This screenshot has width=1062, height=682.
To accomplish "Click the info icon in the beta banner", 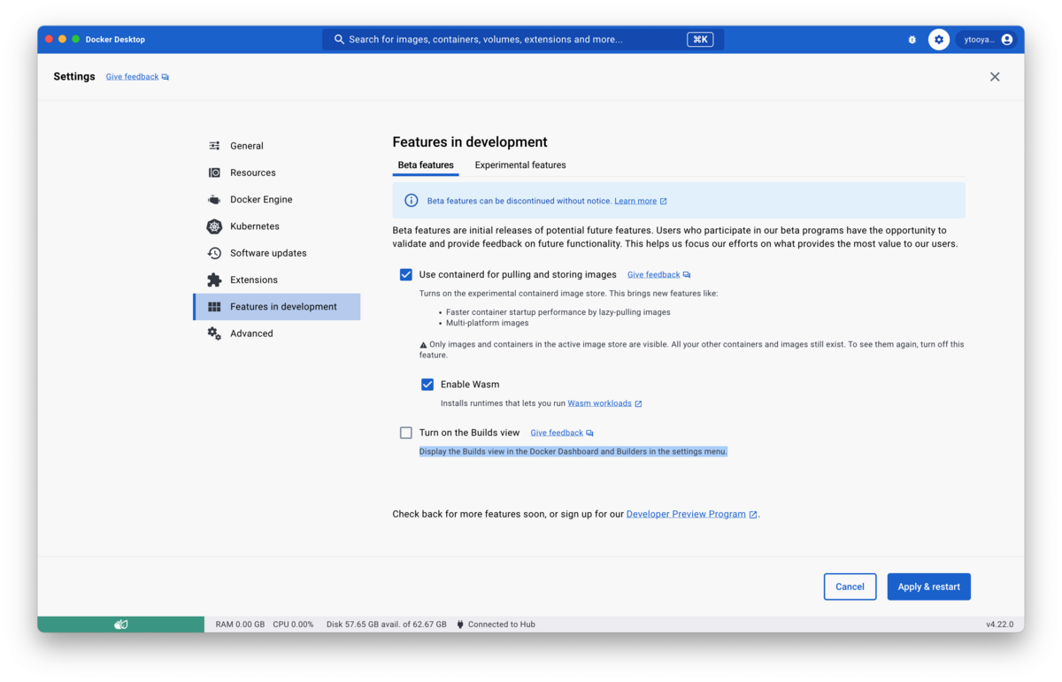I will pyautogui.click(x=412, y=201).
